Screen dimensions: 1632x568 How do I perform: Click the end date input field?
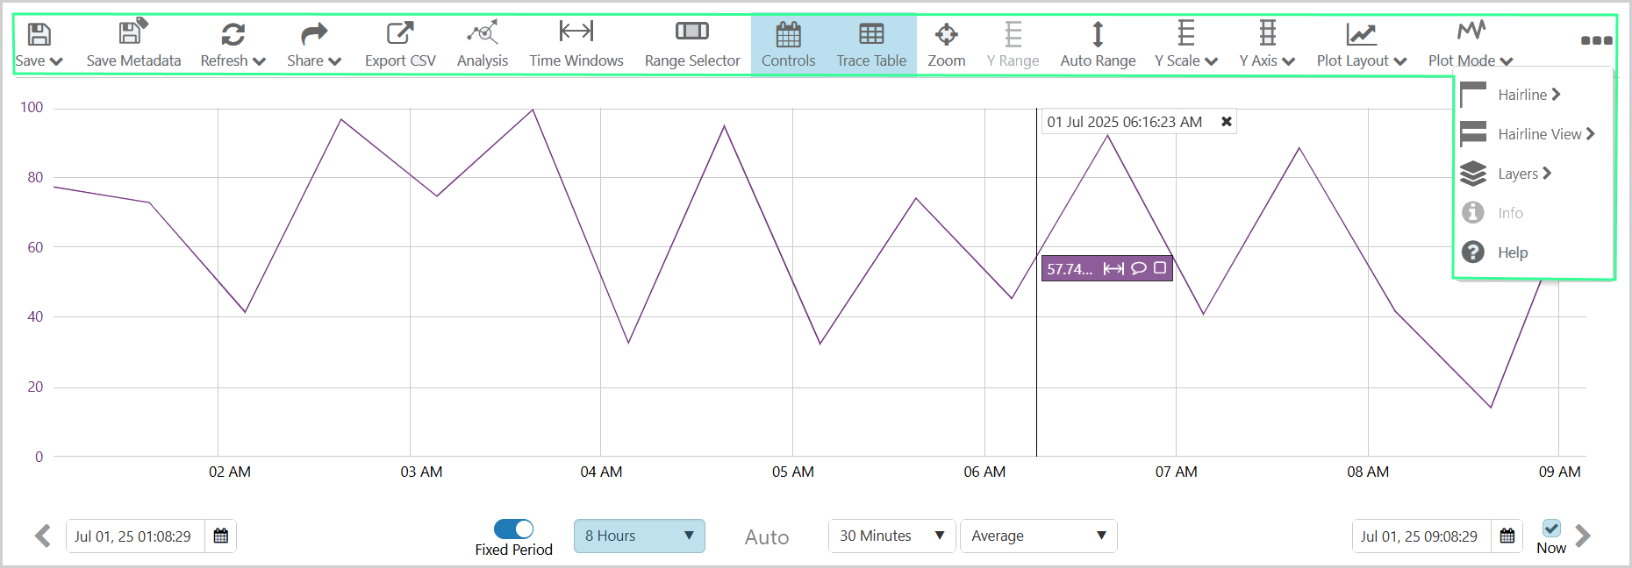[1421, 536]
